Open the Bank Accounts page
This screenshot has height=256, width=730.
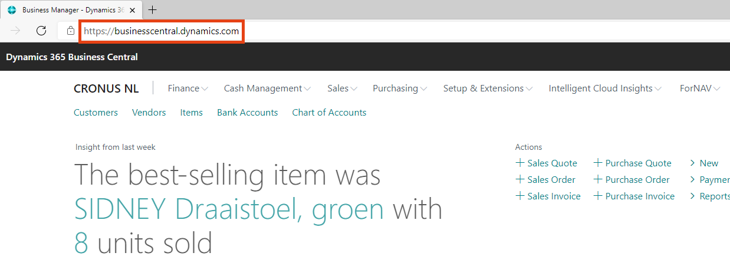[x=247, y=112]
